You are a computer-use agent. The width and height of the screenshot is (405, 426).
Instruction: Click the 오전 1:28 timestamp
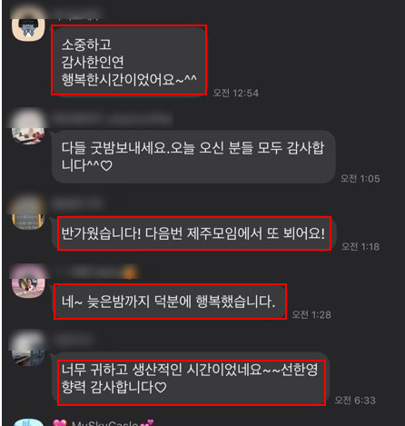311,315
